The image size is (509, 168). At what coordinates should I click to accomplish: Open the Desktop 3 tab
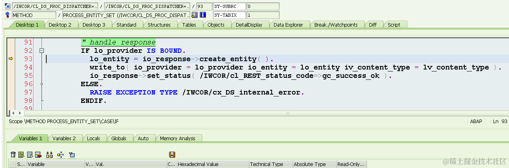(x=94, y=25)
